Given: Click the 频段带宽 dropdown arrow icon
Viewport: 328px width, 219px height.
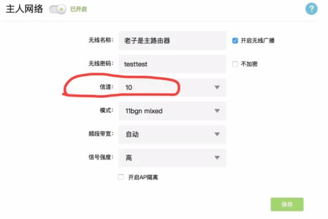Looking at the screenshot, I should tap(217, 134).
